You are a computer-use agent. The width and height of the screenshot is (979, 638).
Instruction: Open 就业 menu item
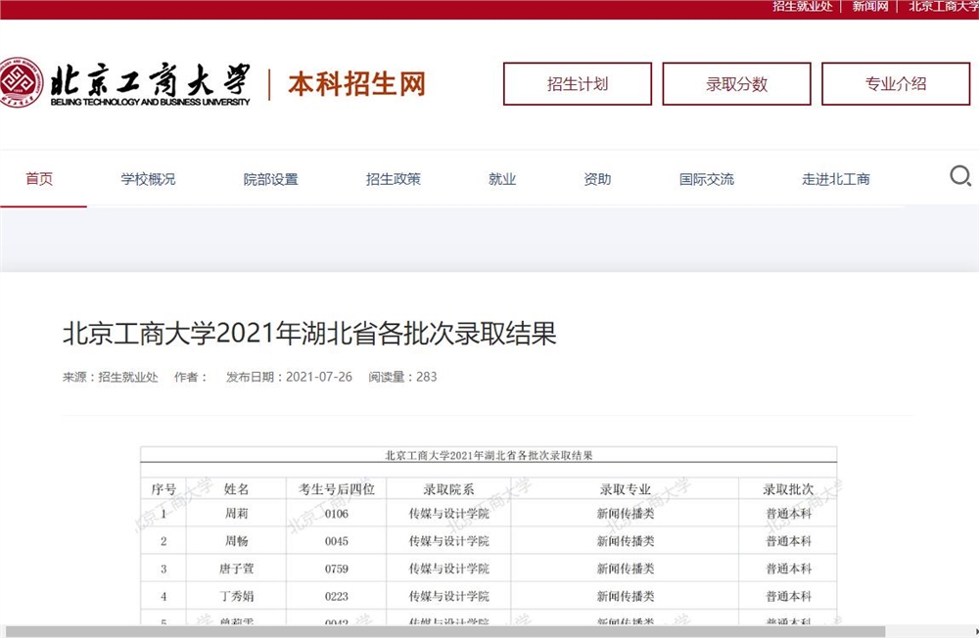(x=502, y=179)
